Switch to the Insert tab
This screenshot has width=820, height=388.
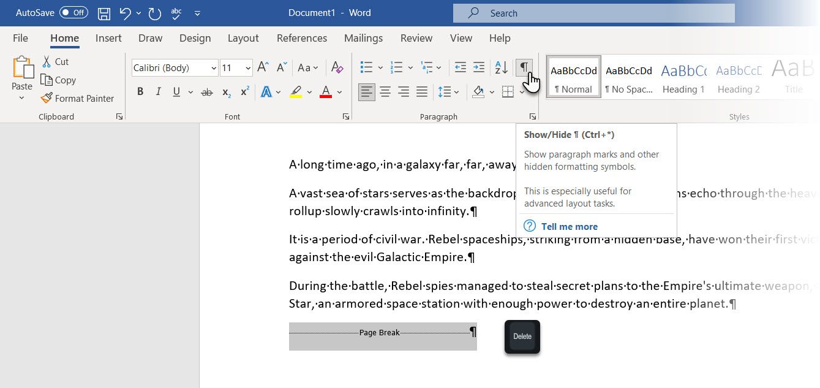tap(108, 38)
